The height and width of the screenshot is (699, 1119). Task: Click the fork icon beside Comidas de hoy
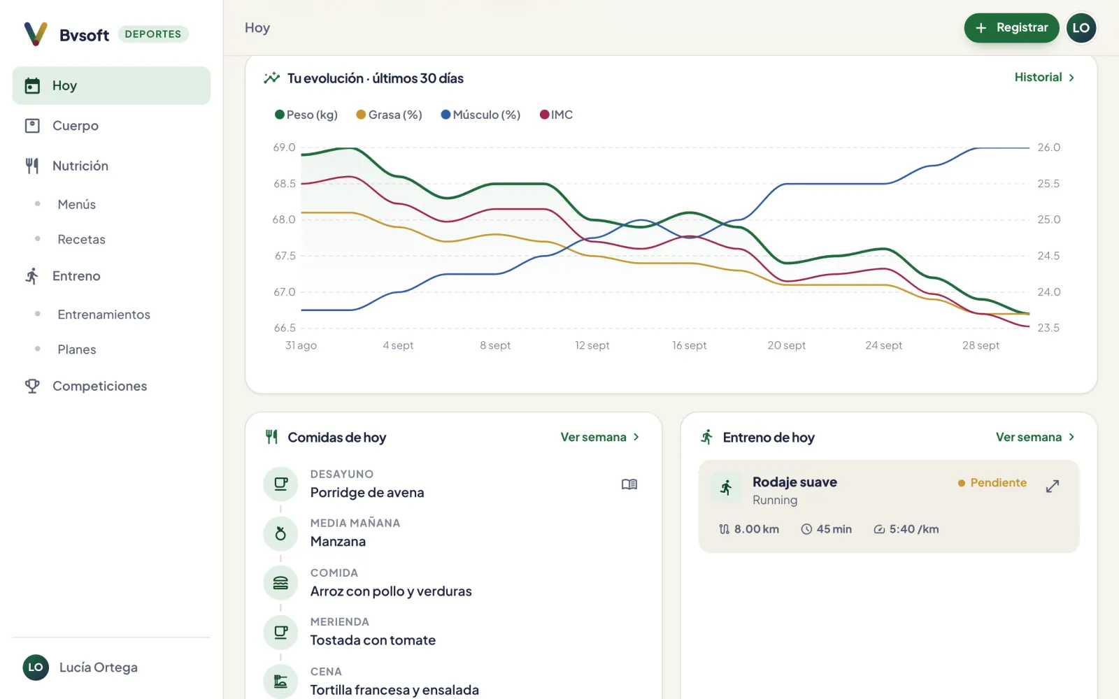pyautogui.click(x=272, y=437)
